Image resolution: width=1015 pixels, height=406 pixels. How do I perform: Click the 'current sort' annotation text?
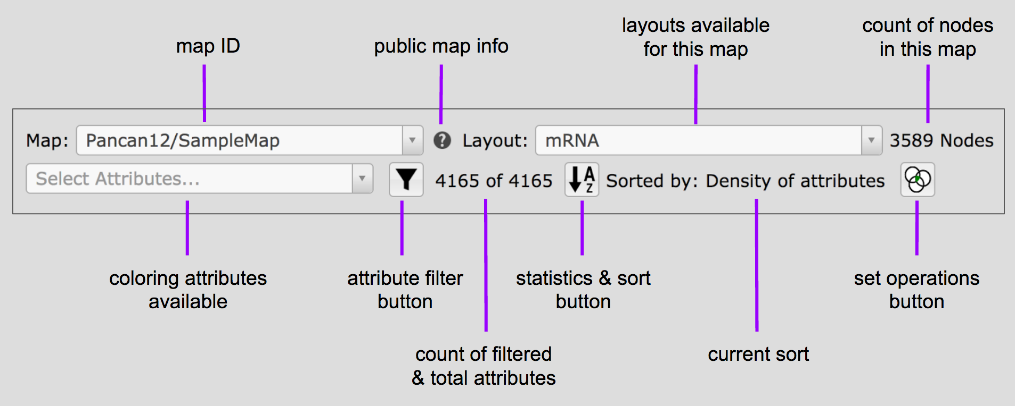pyautogui.click(x=758, y=354)
